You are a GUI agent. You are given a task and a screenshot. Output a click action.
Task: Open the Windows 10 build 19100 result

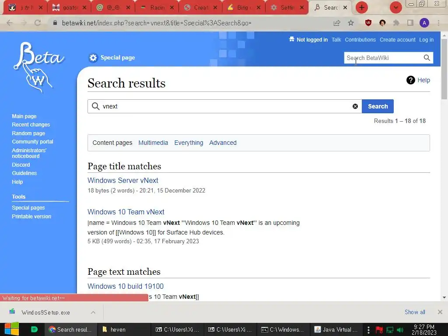126,286
